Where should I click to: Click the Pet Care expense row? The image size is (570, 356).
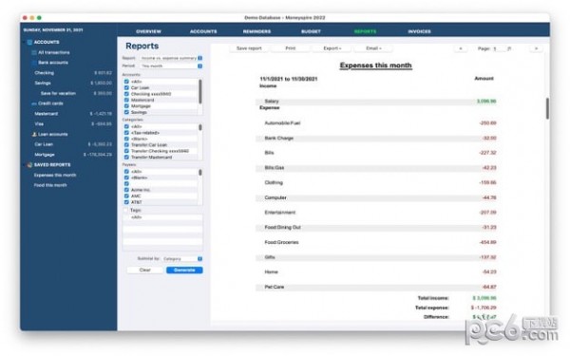(x=376, y=287)
